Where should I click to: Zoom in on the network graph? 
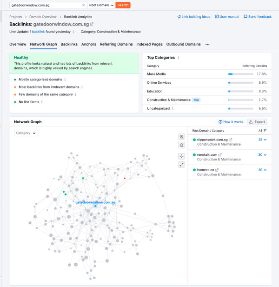[x=182, y=137]
